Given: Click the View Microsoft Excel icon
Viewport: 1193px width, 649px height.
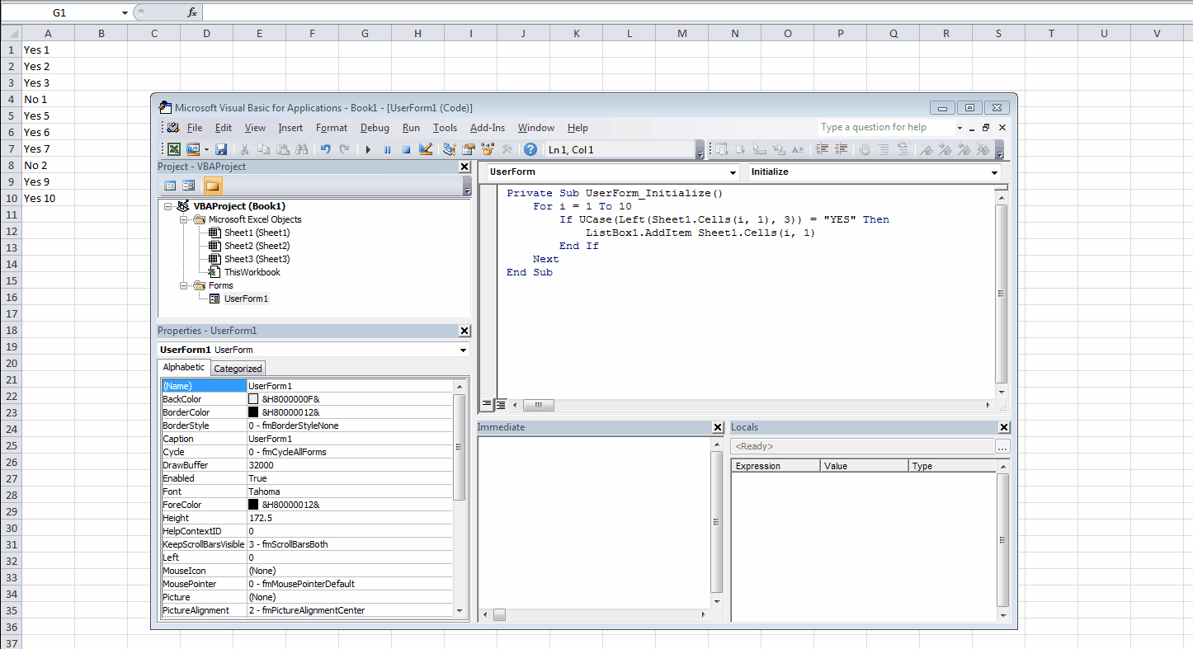Looking at the screenshot, I should pyautogui.click(x=174, y=149).
